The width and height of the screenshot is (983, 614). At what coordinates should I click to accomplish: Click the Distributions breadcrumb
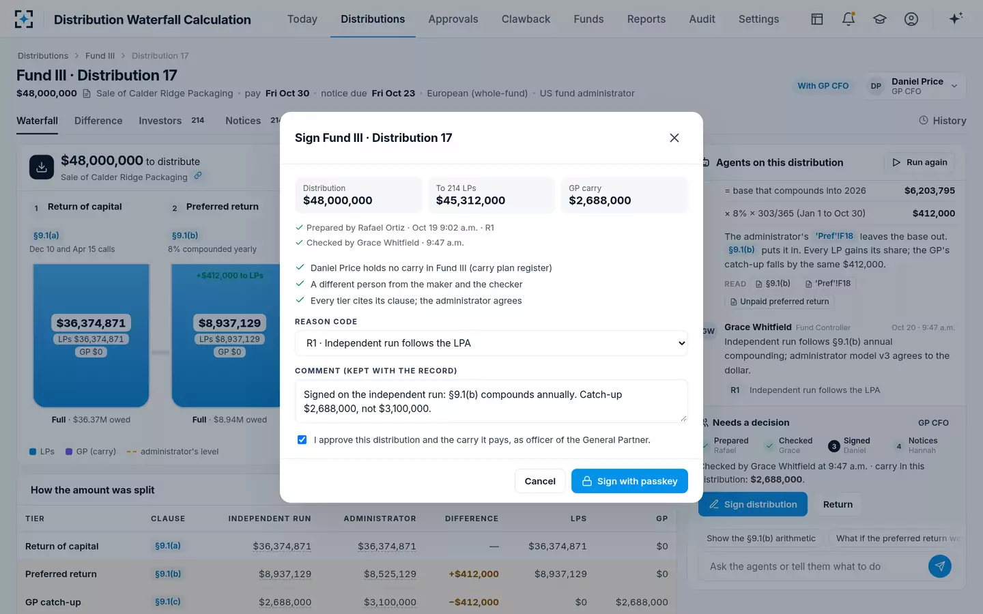[43, 56]
